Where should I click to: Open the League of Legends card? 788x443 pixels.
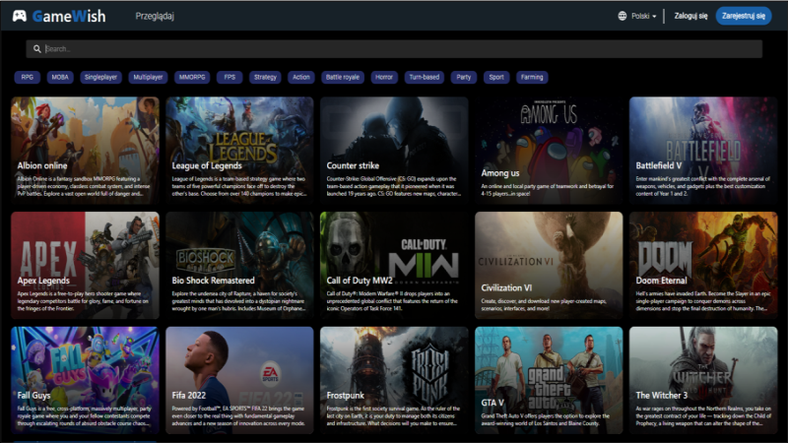point(239,151)
